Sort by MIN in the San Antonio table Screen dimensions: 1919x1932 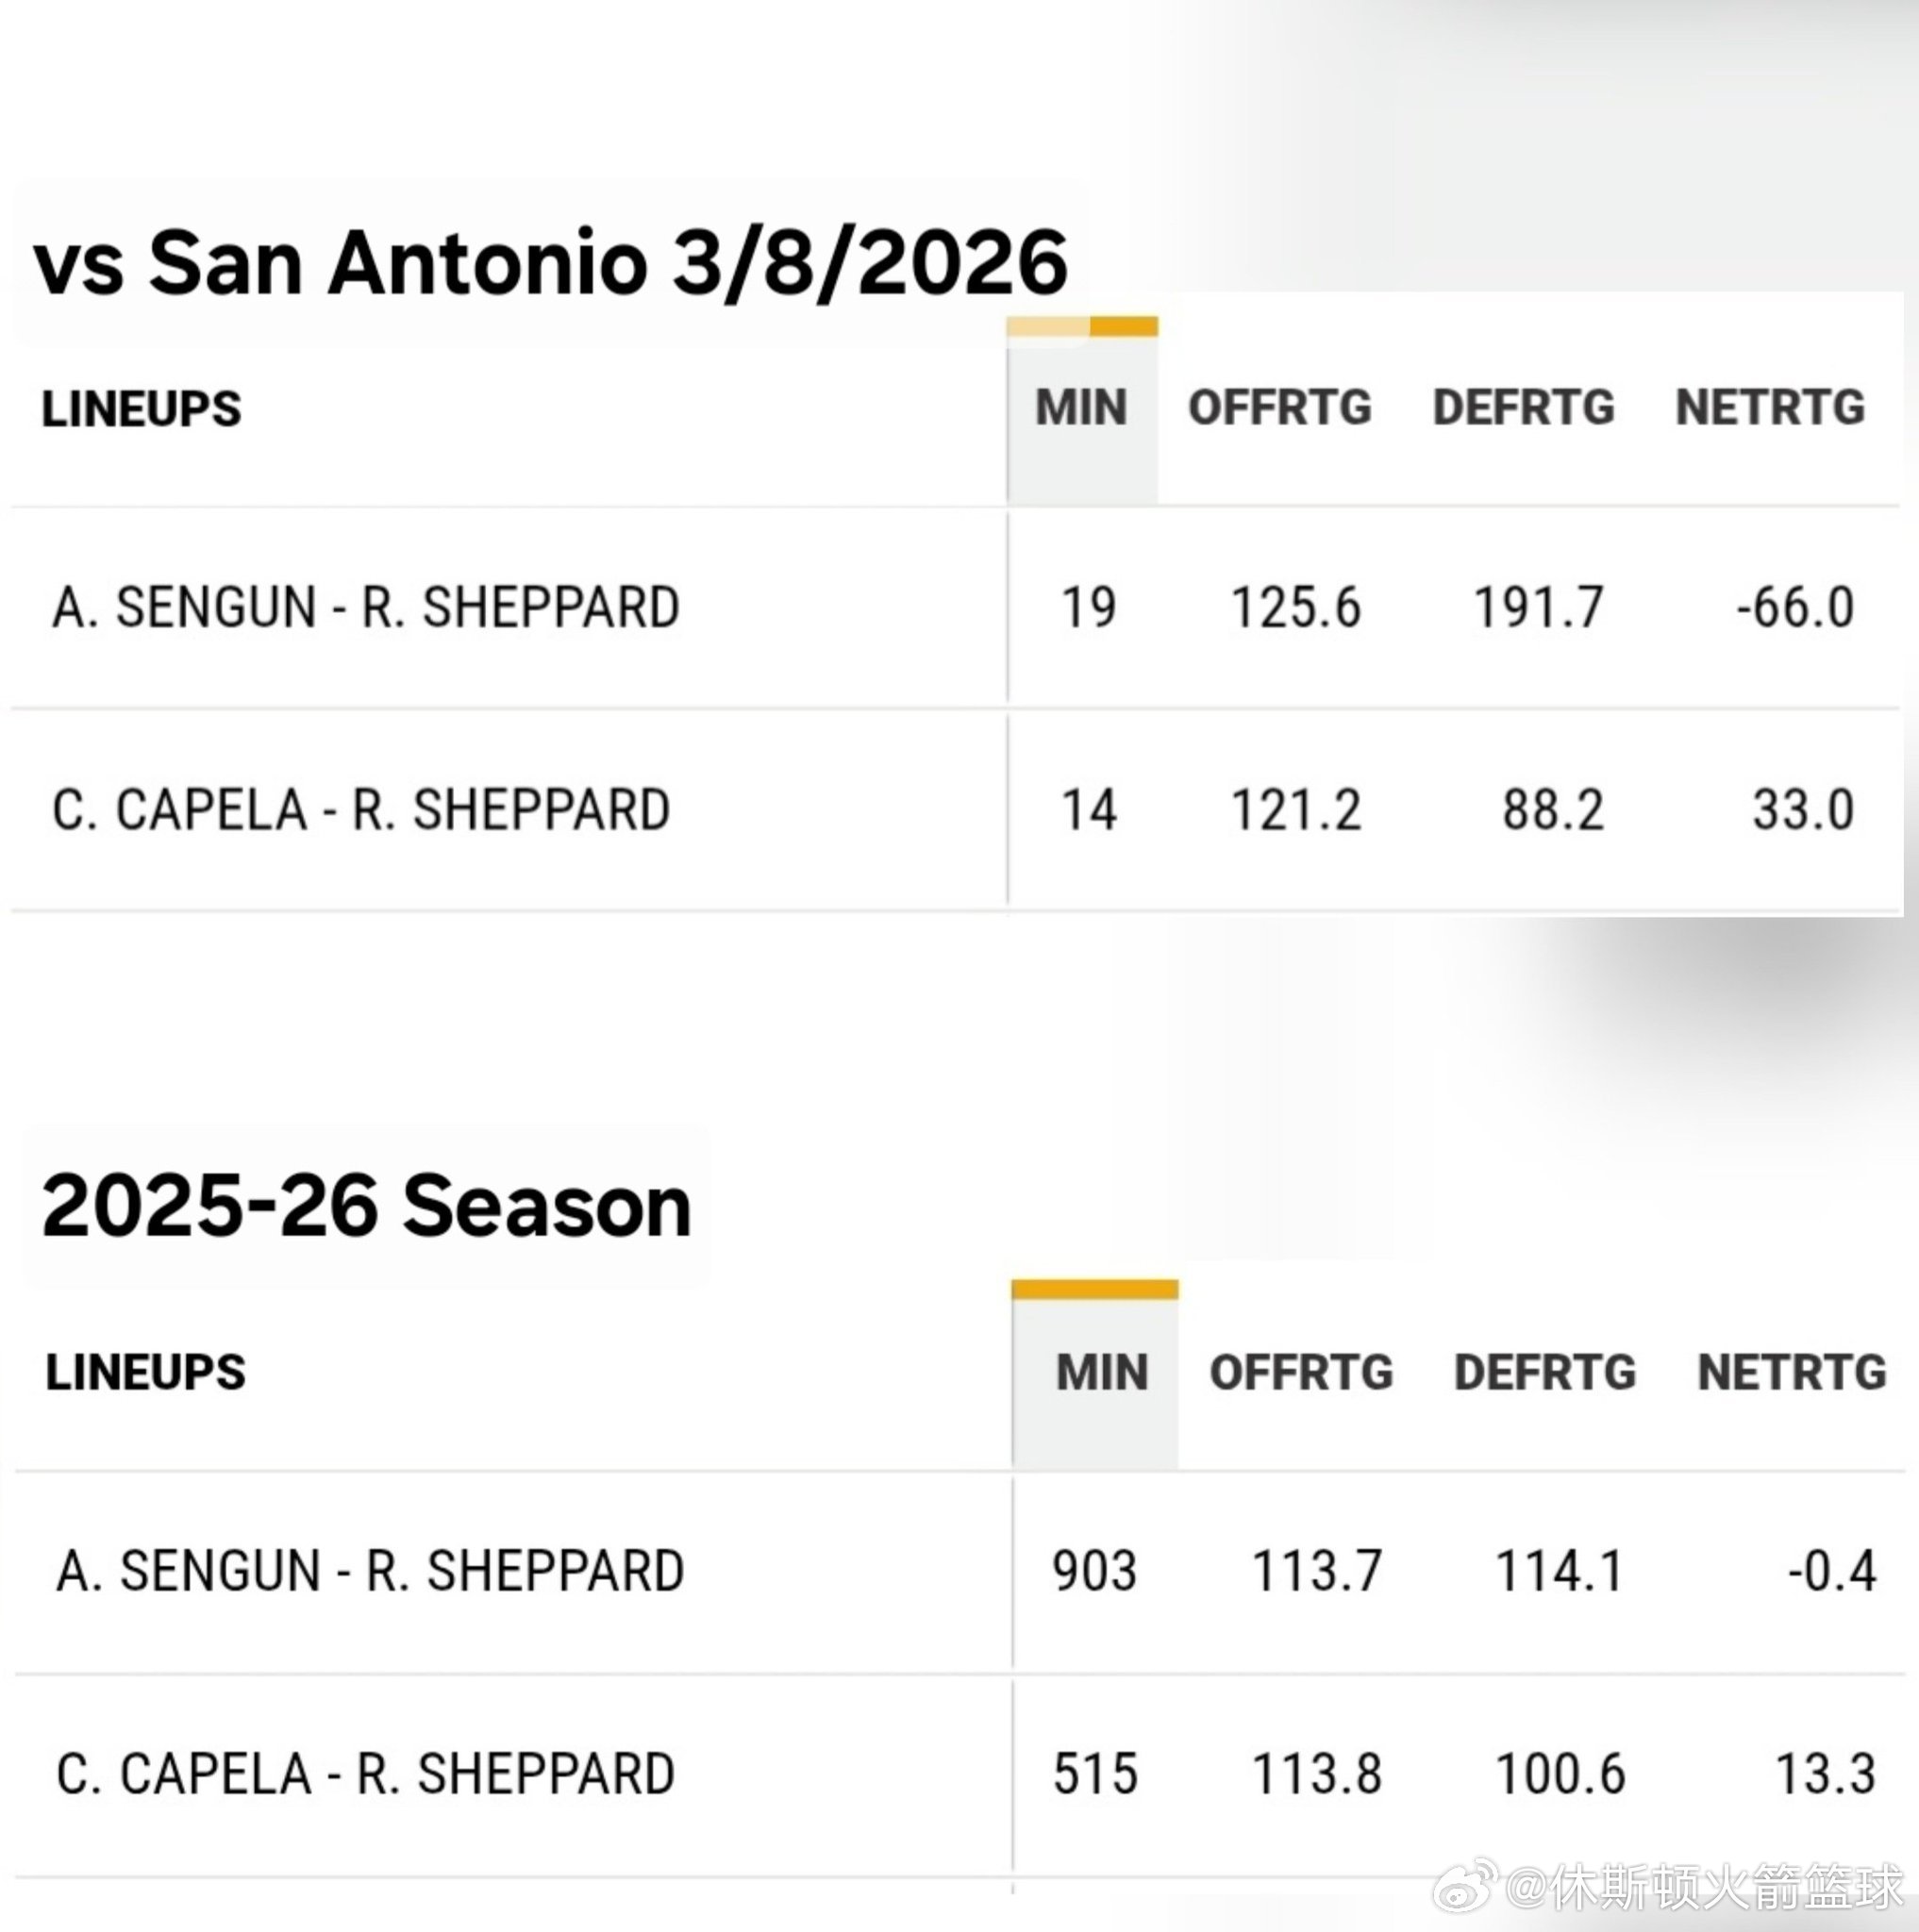(x=1081, y=408)
